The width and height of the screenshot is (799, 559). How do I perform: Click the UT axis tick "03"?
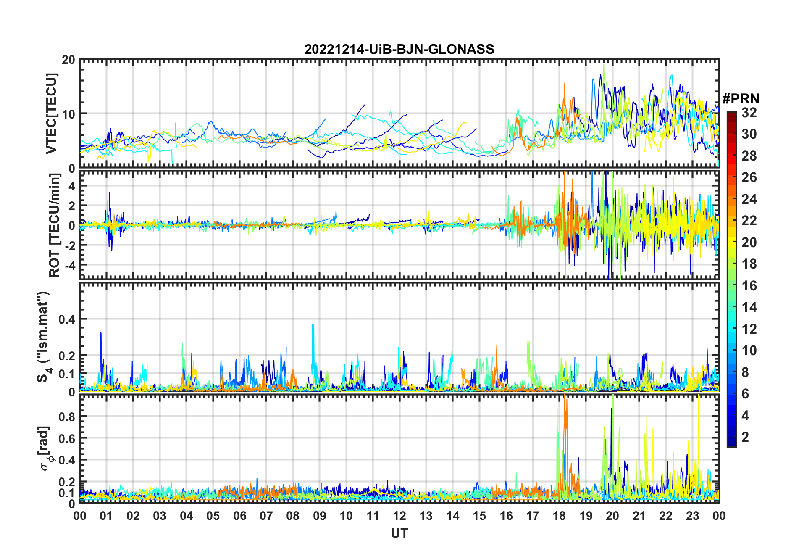(x=160, y=516)
